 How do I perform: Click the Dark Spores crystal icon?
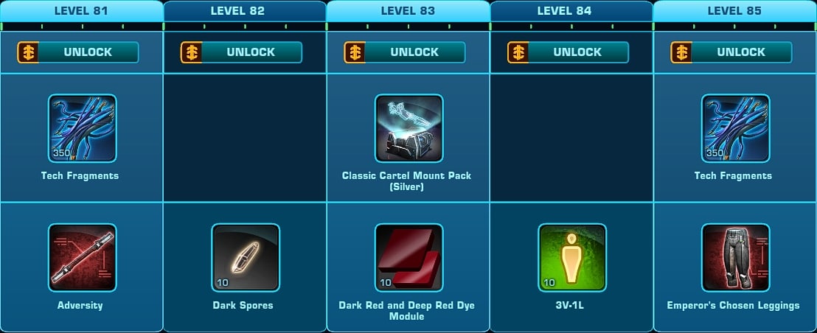[246, 258]
